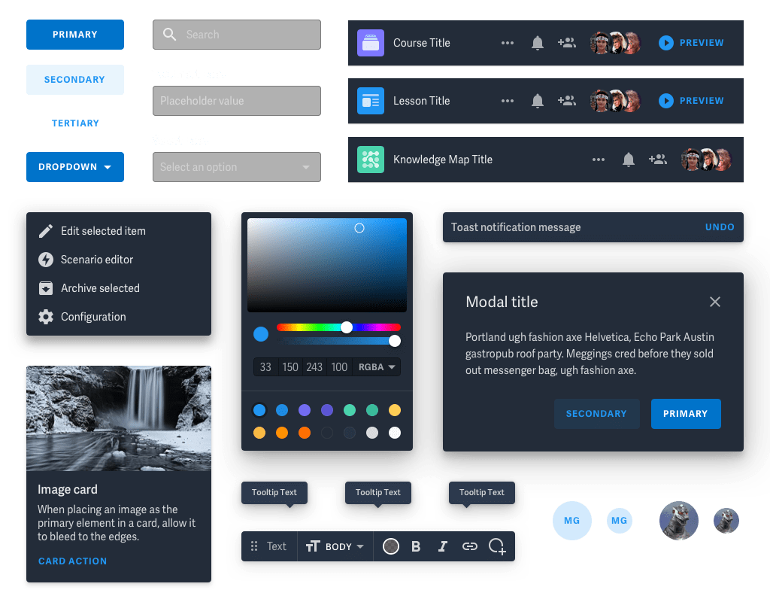Choose Edit selected item from menu
Viewport: 770px width, 602px height.
point(119,231)
